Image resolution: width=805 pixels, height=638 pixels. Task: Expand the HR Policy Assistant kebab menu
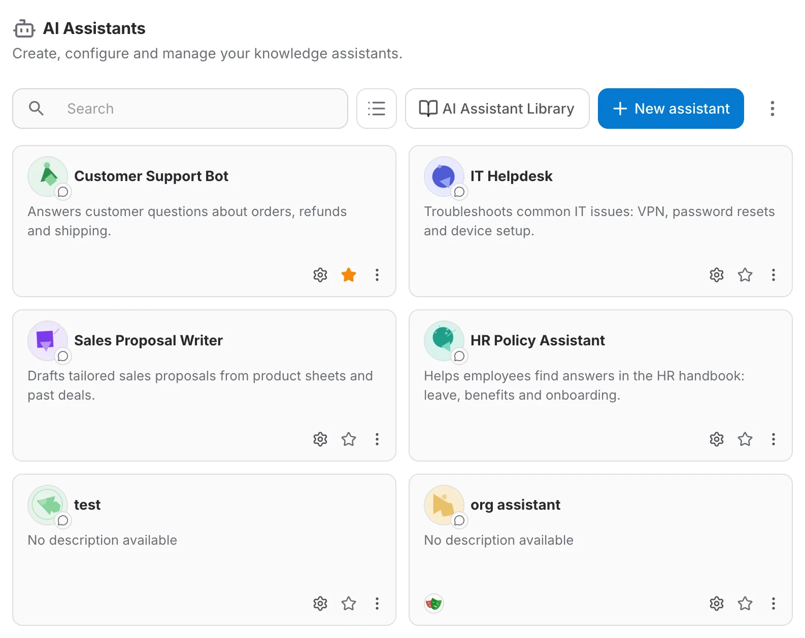point(774,439)
